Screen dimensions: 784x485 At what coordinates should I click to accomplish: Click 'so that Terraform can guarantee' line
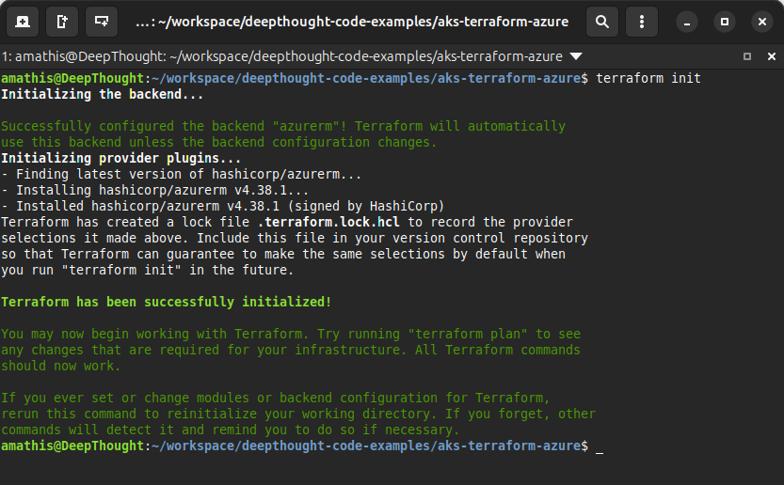[283, 254]
